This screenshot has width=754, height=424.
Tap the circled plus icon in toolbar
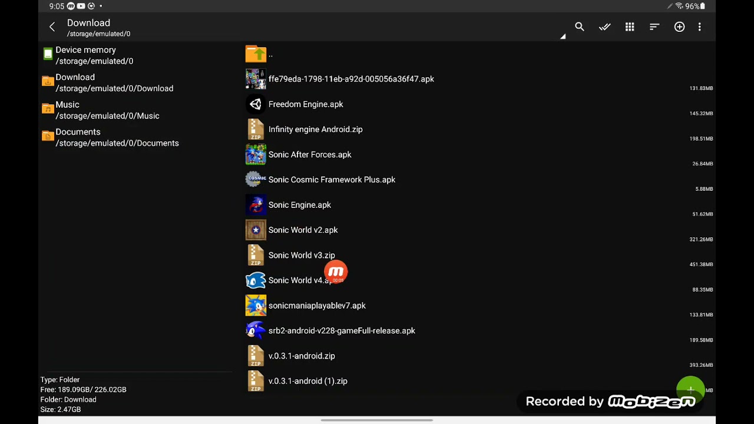click(x=679, y=27)
